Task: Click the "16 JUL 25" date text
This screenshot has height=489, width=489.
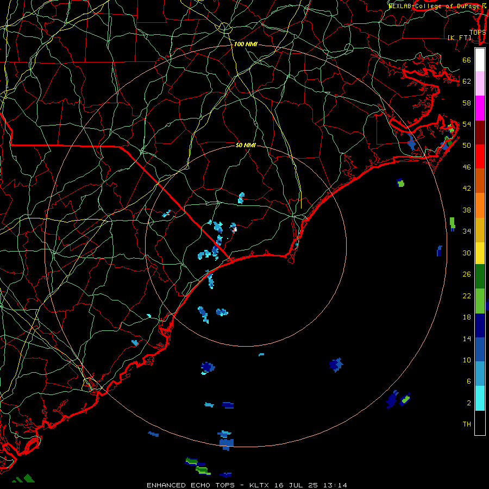Action: click(x=296, y=485)
